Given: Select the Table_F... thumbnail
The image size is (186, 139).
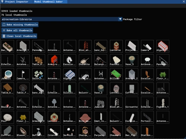Looking at the screenshot, I should pyautogui.click(x=23, y=89).
